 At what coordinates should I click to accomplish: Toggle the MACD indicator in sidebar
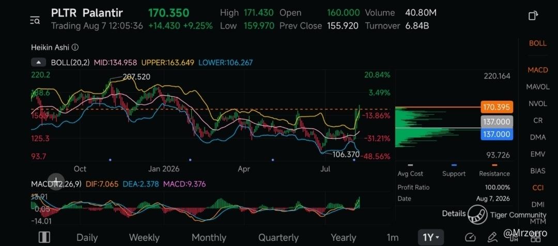[537, 70]
